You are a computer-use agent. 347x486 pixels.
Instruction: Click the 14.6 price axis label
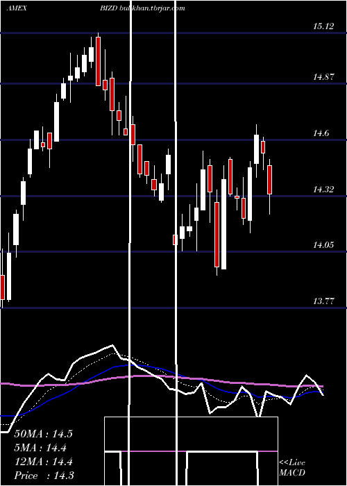321,133
